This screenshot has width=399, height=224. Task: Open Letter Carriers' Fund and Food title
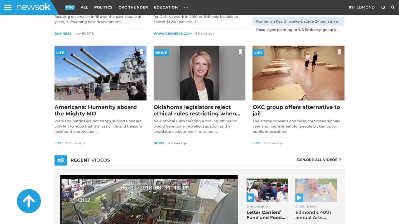(266, 215)
